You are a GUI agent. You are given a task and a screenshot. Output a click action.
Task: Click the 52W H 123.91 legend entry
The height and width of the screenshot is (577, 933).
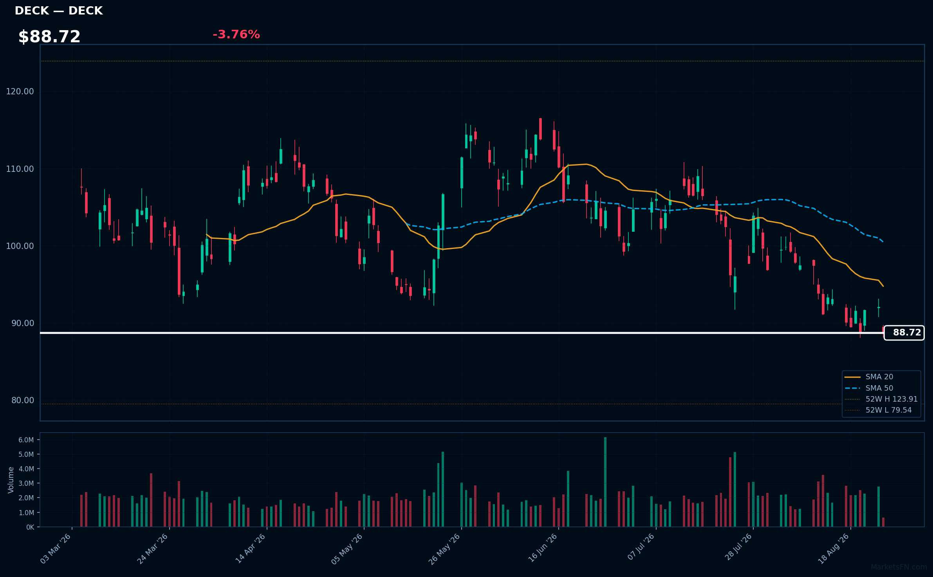tap(891, 399)
